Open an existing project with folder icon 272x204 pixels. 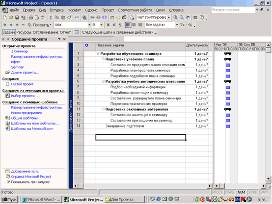(x=11, y=17)
